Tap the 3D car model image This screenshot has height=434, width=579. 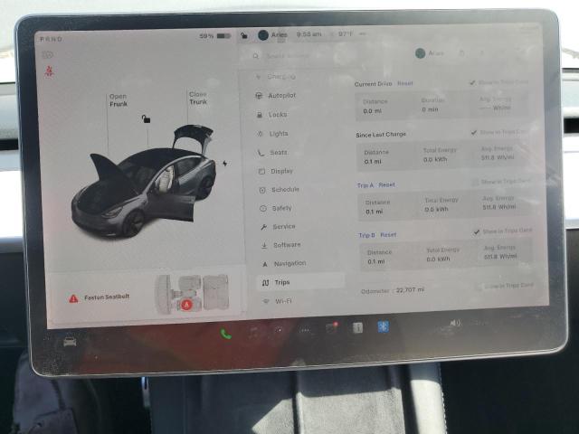144,183
